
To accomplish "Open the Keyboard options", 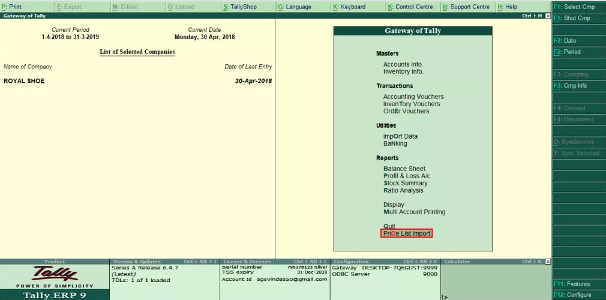I will click(x=359, y=7).
